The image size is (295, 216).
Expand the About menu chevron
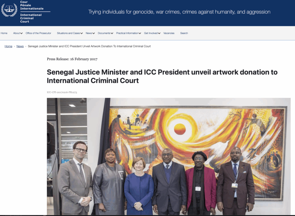21,33
